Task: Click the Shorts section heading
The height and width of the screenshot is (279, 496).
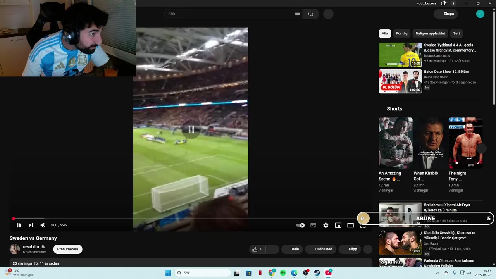Action: tap(394, 109)
